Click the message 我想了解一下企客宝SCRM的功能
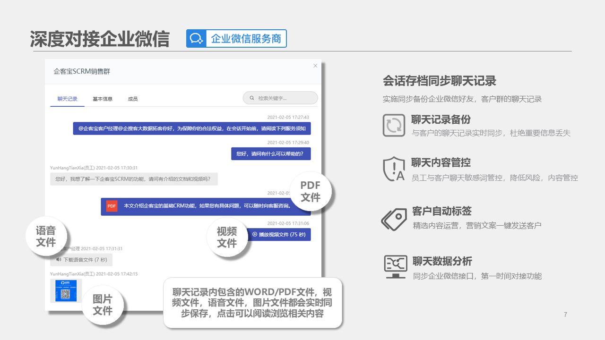This screenshot has height=340, width=605. click(134, 179)
